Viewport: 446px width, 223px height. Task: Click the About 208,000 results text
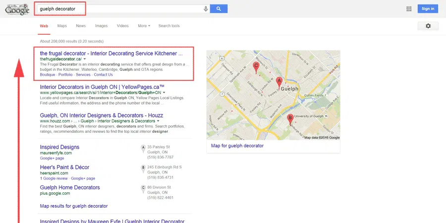point(72,41)
